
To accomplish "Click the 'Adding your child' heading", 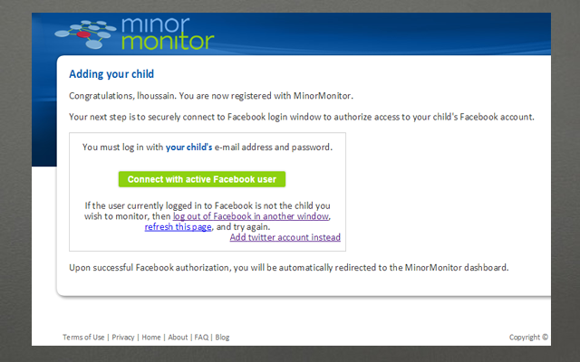I will coord(111,74).
